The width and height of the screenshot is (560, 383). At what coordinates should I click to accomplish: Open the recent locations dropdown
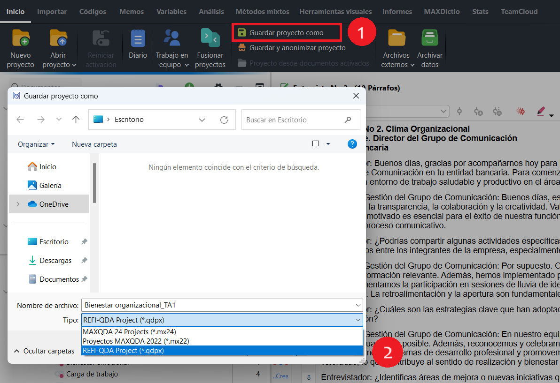(x=59, y=120)
